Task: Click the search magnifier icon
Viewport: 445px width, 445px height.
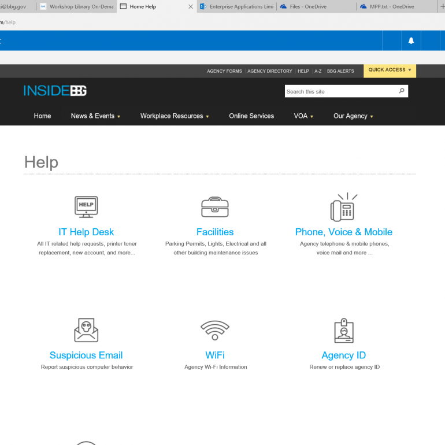Action: click(401, 91)
